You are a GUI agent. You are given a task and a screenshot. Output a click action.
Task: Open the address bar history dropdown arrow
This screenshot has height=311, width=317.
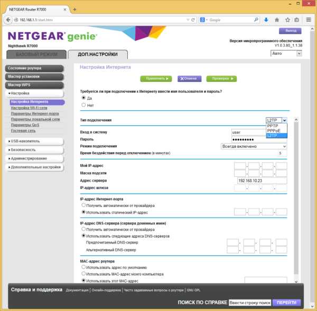pyautogui.click(x=188, y=20)
